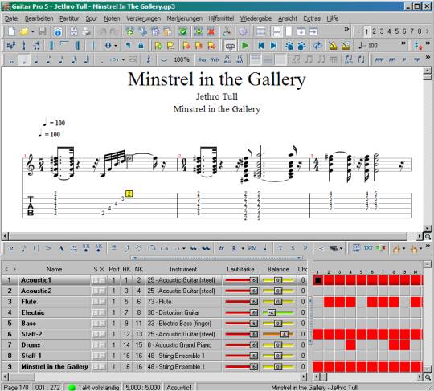
Task: Click the loop playback arrows icon
Action: click(317, 46)
